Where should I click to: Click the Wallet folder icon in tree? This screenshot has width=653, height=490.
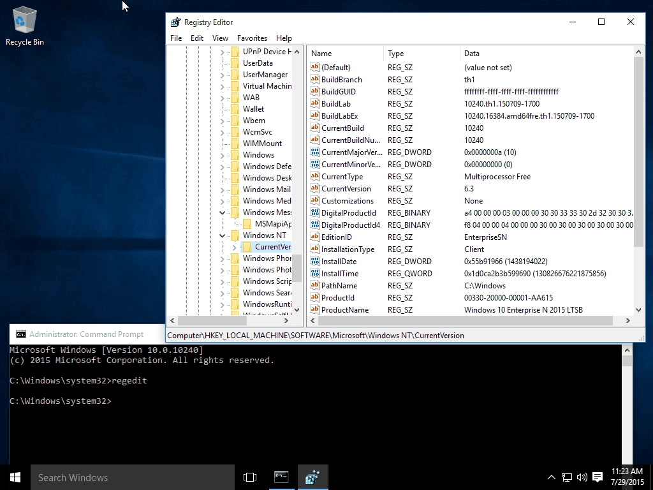235,108
